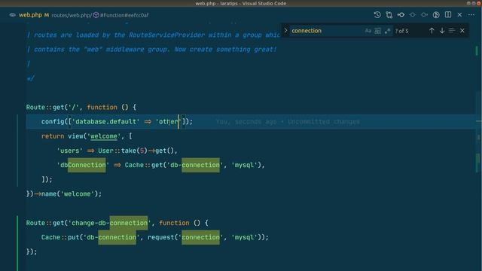This screenshot has height=271, width=482.
Task: Click highlighted 'connection' in 'change-db-connection' route
Action: [129, 223]
